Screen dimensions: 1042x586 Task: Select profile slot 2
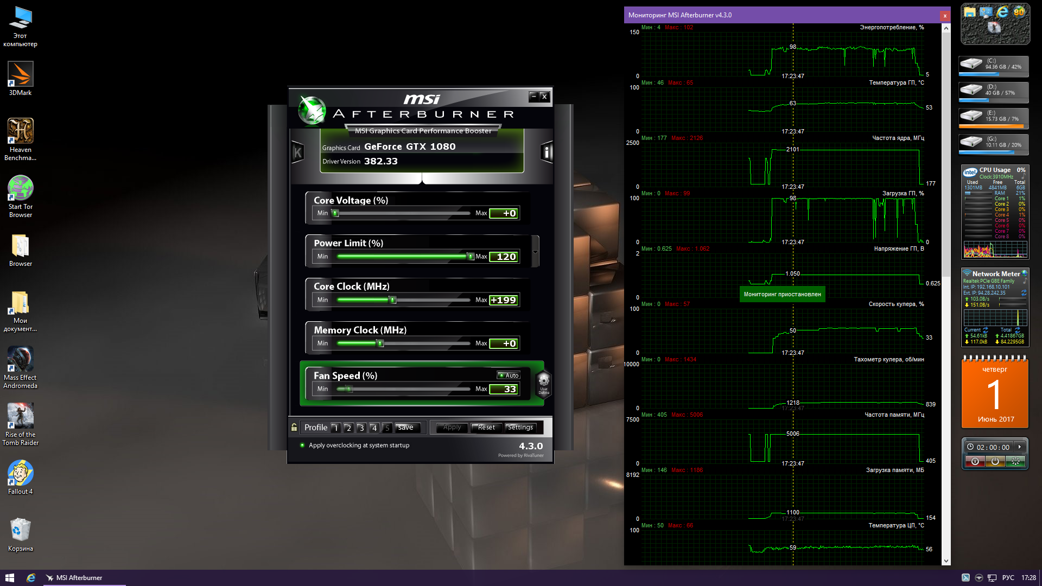point(348,428)
